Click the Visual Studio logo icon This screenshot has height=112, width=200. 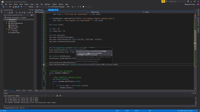pyautogui.click(x=2, y=2)
